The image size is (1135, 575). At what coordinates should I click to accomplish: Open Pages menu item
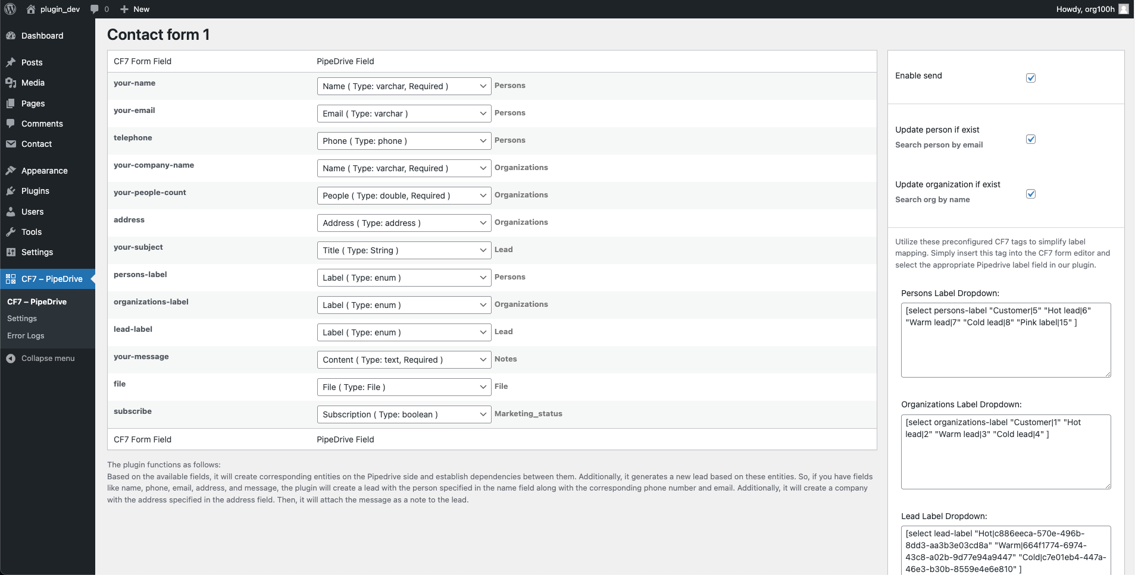48,103
